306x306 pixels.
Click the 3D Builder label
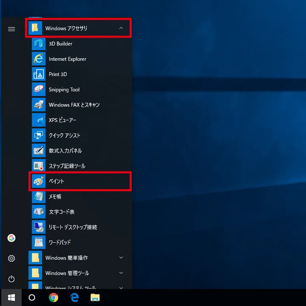coord(60,43)
